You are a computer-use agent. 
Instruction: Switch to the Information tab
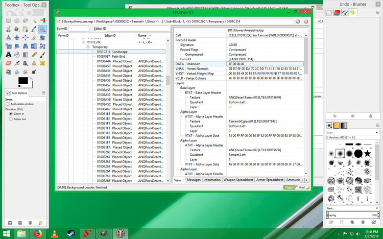tap(212, 180)
